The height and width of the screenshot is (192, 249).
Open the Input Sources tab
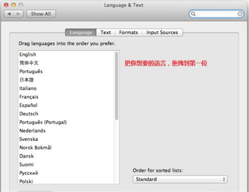coord(162,32)
